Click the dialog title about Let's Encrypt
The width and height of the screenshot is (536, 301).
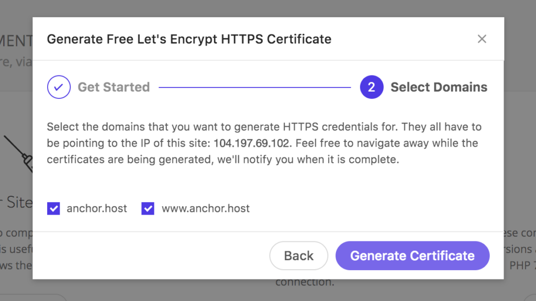(189, 39)
